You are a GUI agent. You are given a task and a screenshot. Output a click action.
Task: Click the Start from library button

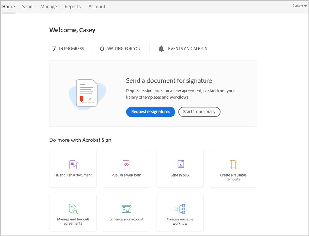click(199, 112)
